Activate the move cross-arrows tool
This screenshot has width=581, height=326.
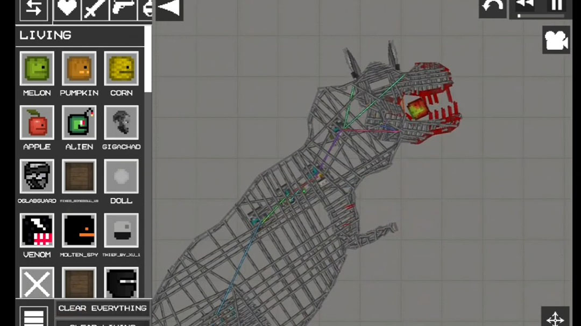click(x=555, y=317)
